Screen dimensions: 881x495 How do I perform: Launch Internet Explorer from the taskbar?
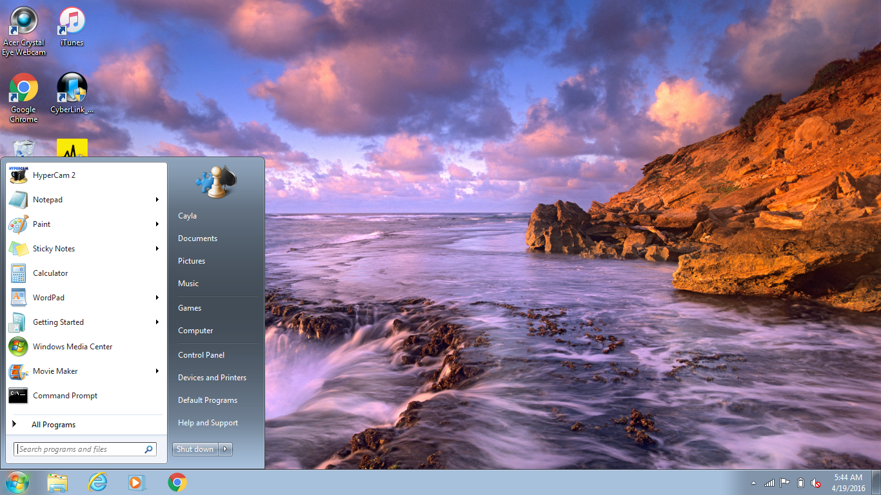point(97,482)
